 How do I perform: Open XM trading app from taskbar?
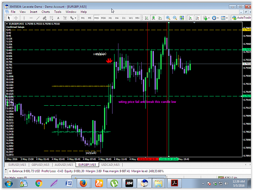[130, 184]
